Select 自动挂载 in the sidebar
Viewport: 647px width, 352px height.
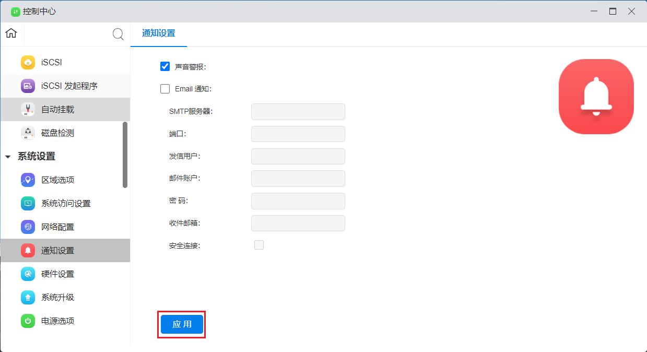pos(57,109)
